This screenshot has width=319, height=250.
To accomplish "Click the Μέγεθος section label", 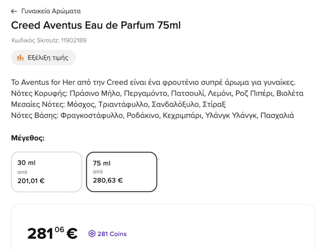I will click(x=27, y=138).
